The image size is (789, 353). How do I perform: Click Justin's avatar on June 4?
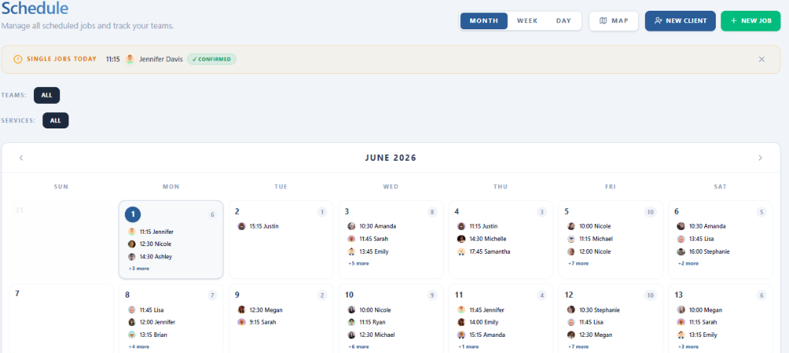461,226
